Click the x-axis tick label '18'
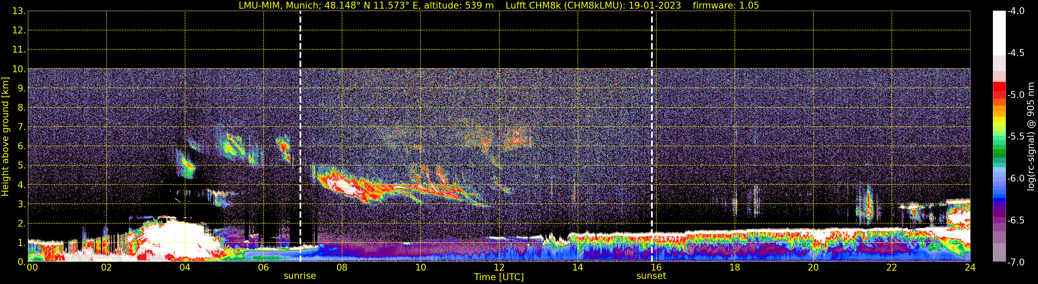This screenshot has height=284, width=1038. click(735, 267)
